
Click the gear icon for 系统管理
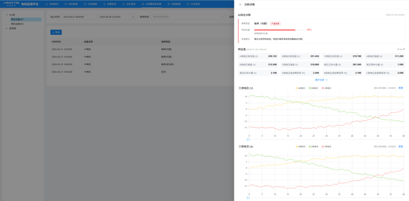[169, 4]
